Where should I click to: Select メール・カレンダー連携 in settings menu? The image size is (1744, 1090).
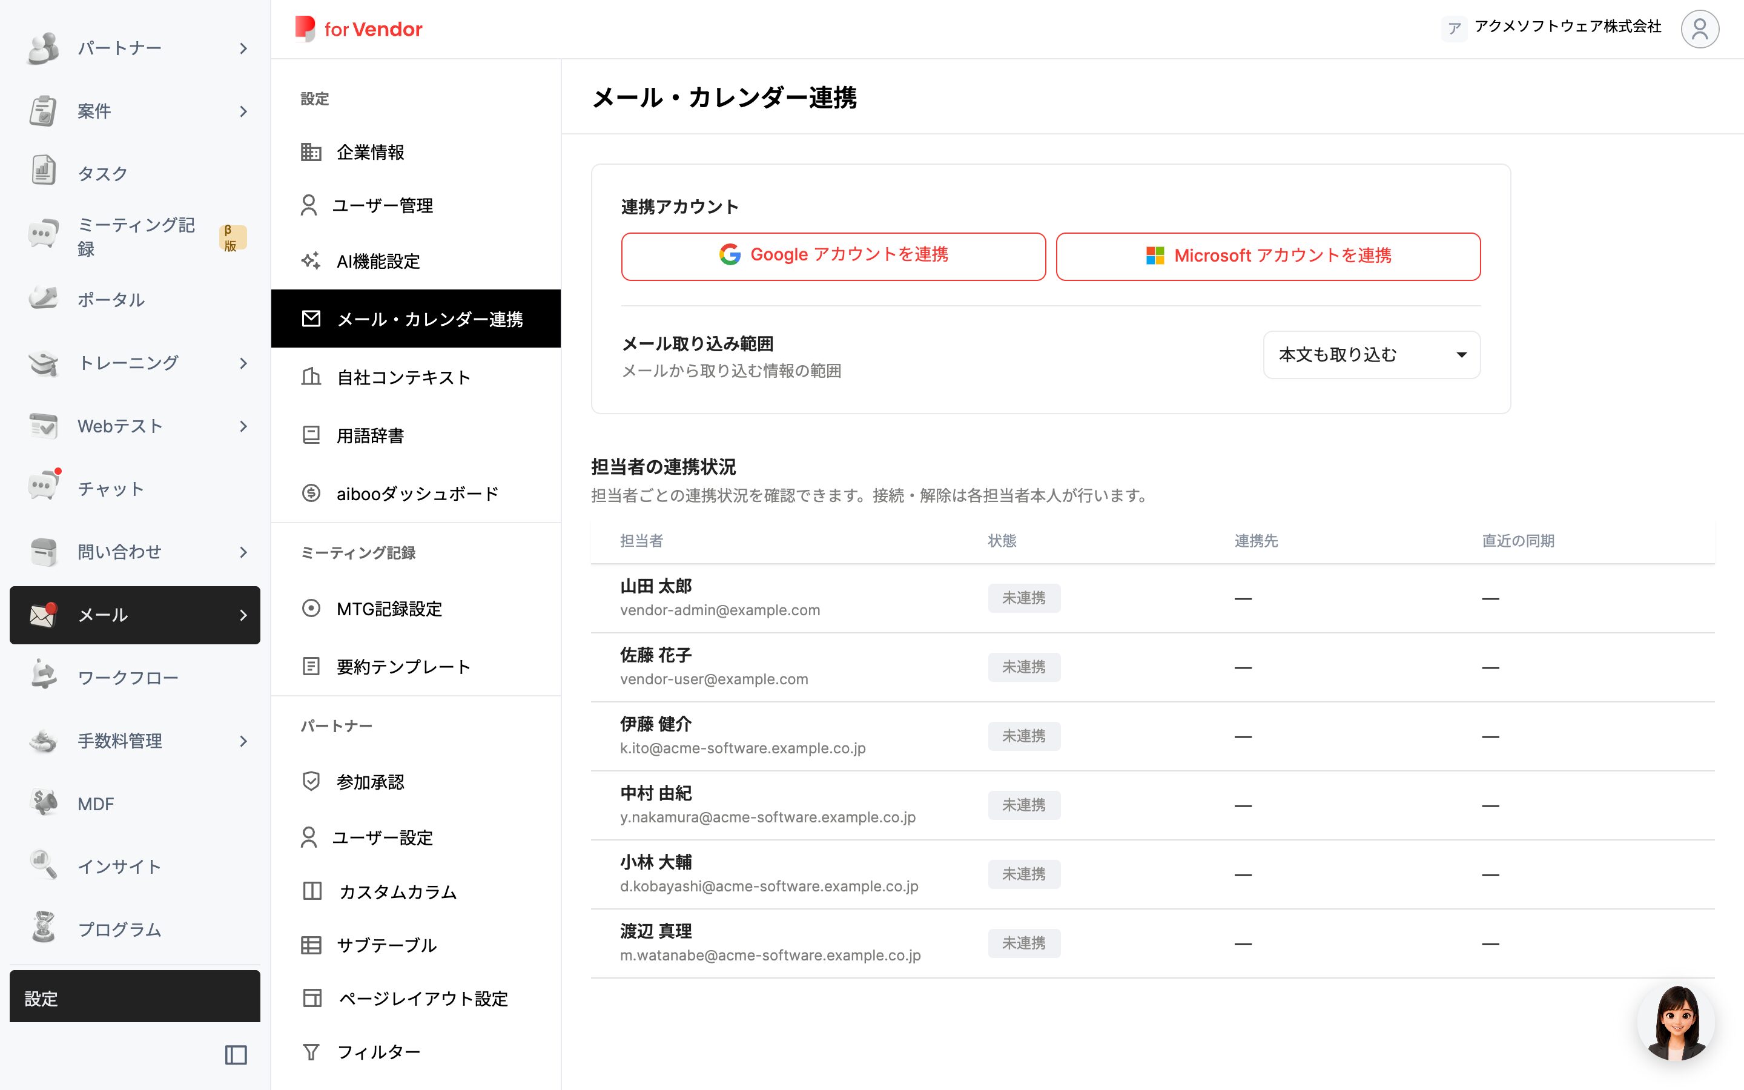point(416,319)
